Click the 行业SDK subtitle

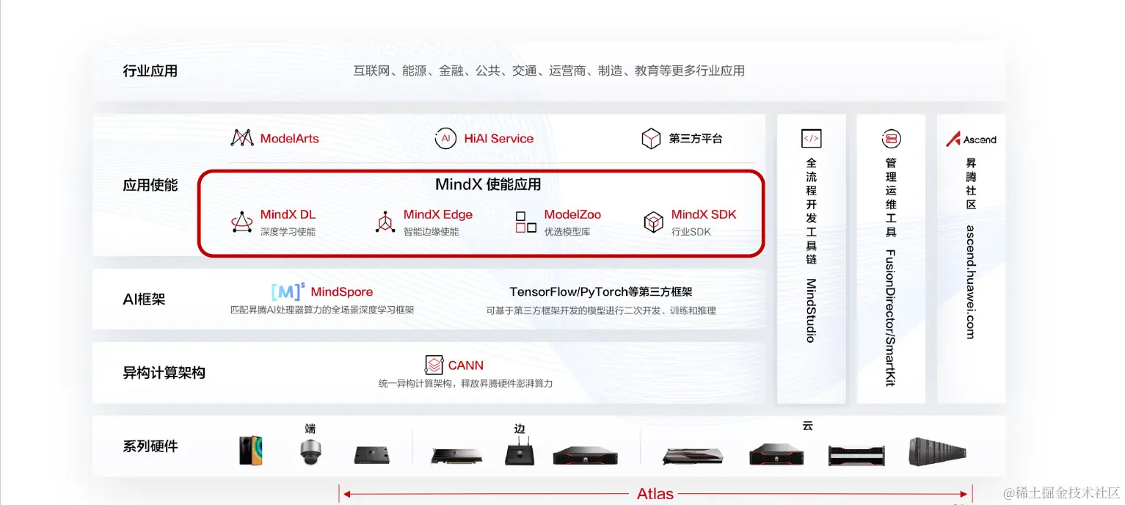click(x=691, y=232)
